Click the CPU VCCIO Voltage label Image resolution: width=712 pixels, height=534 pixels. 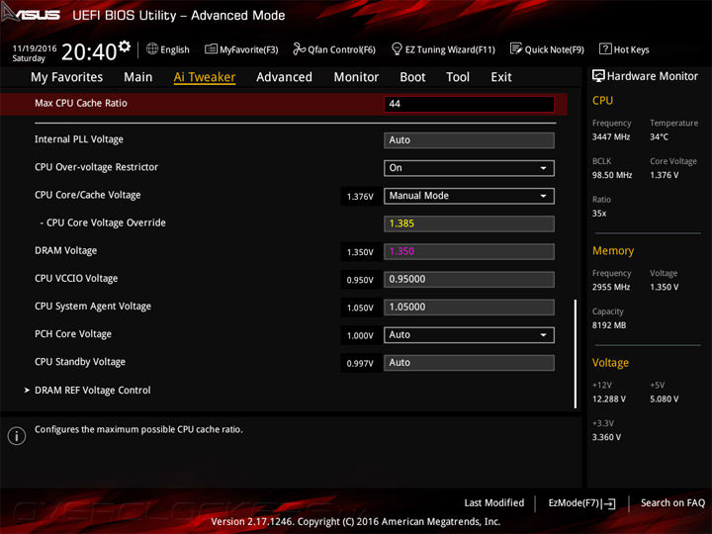pyautogui.click(x=76, y=278)
